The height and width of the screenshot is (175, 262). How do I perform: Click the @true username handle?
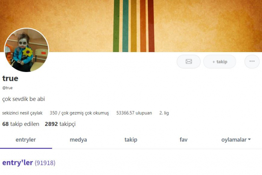[7, 88]
